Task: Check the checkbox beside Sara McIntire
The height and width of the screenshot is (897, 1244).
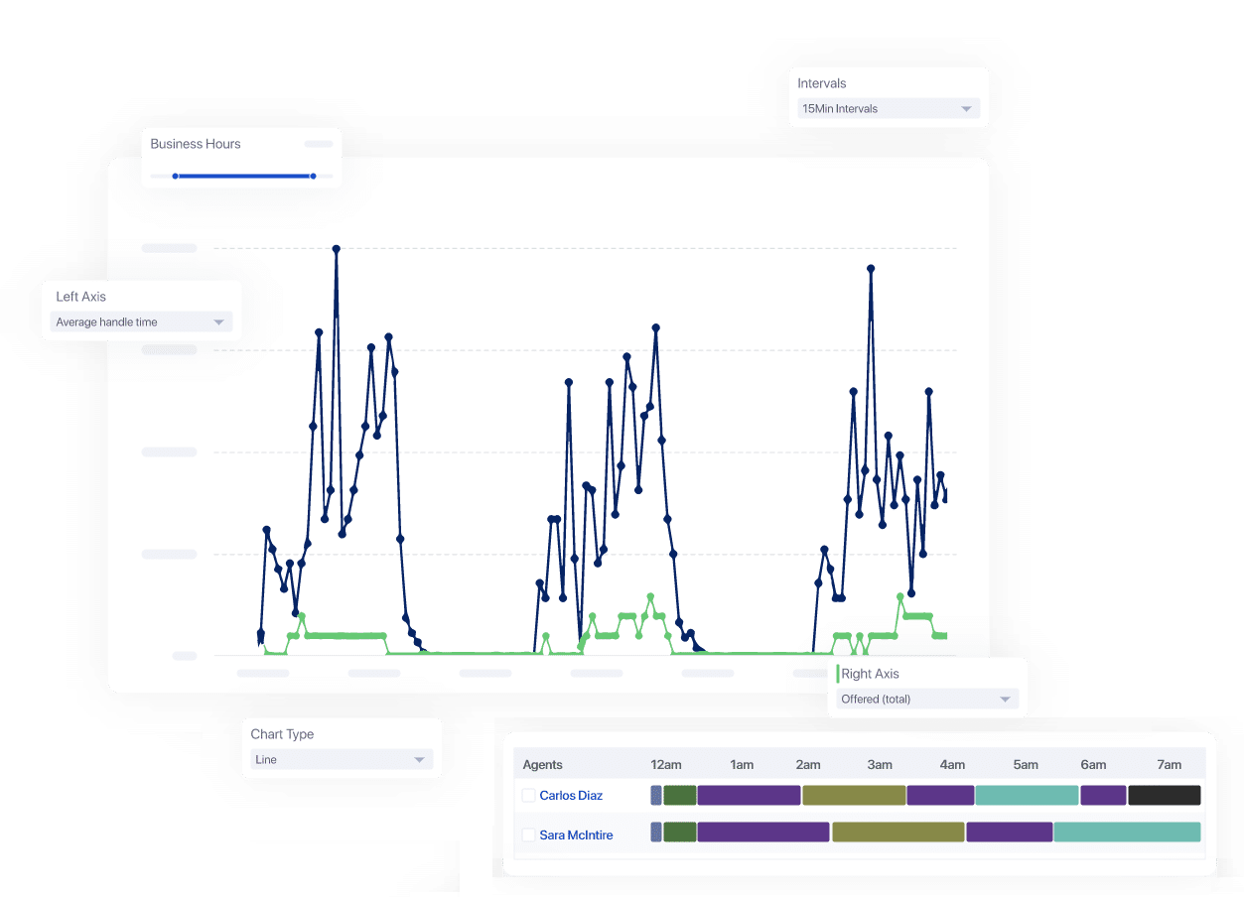Action: point(528,834)
